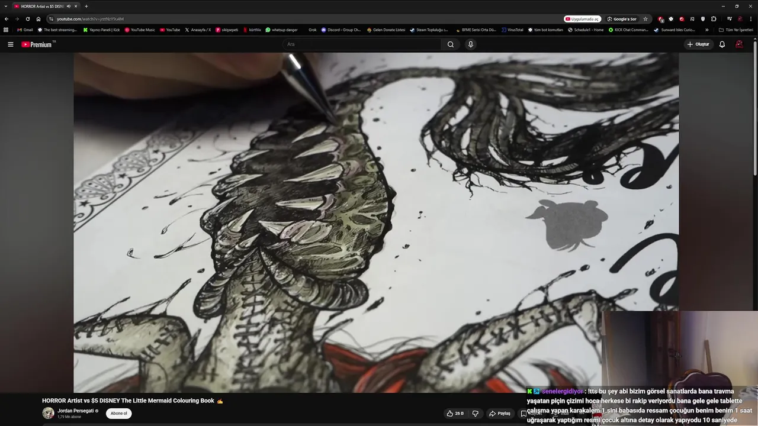758x426 pixels.
Task: Open VirusTotal bookmark
Action: [x=512, y=30]
